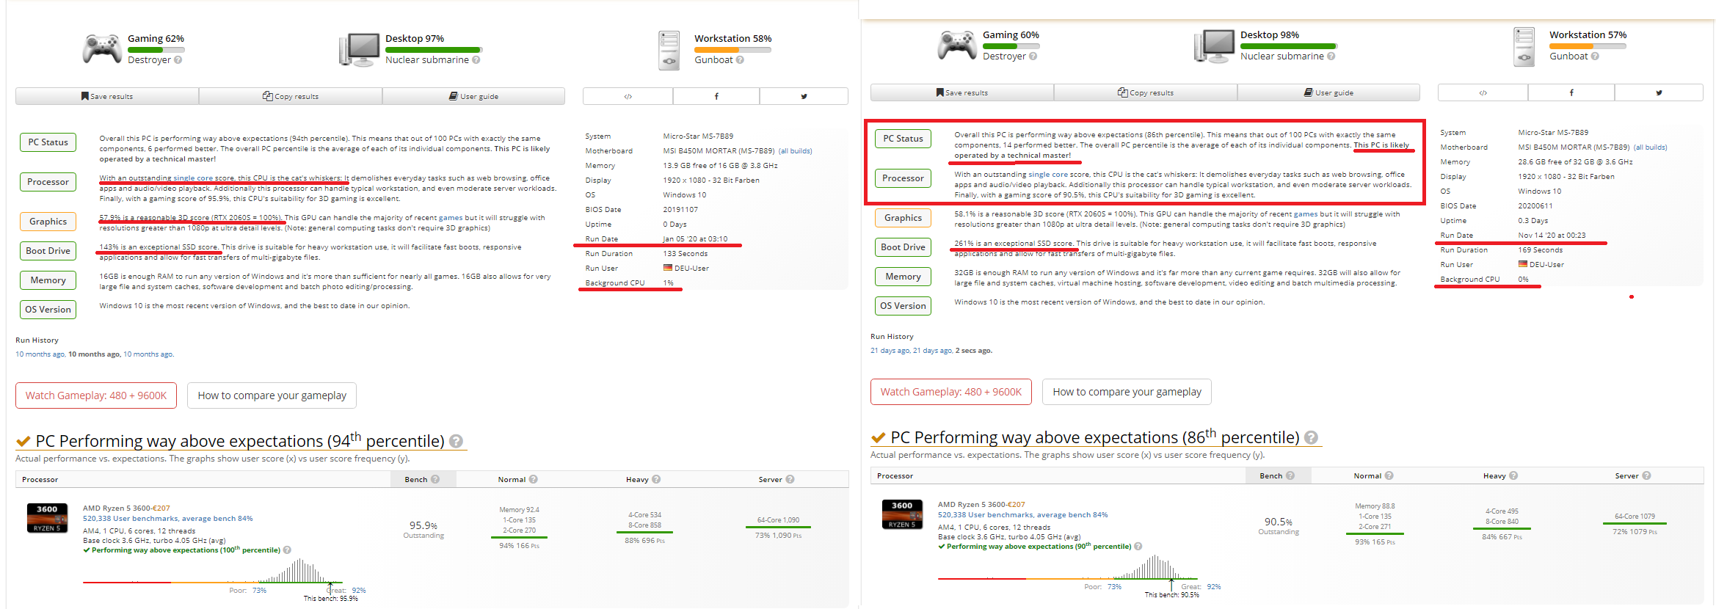
Task: Follow 'single core' link in left Processor text
Action: click(194, 178)
